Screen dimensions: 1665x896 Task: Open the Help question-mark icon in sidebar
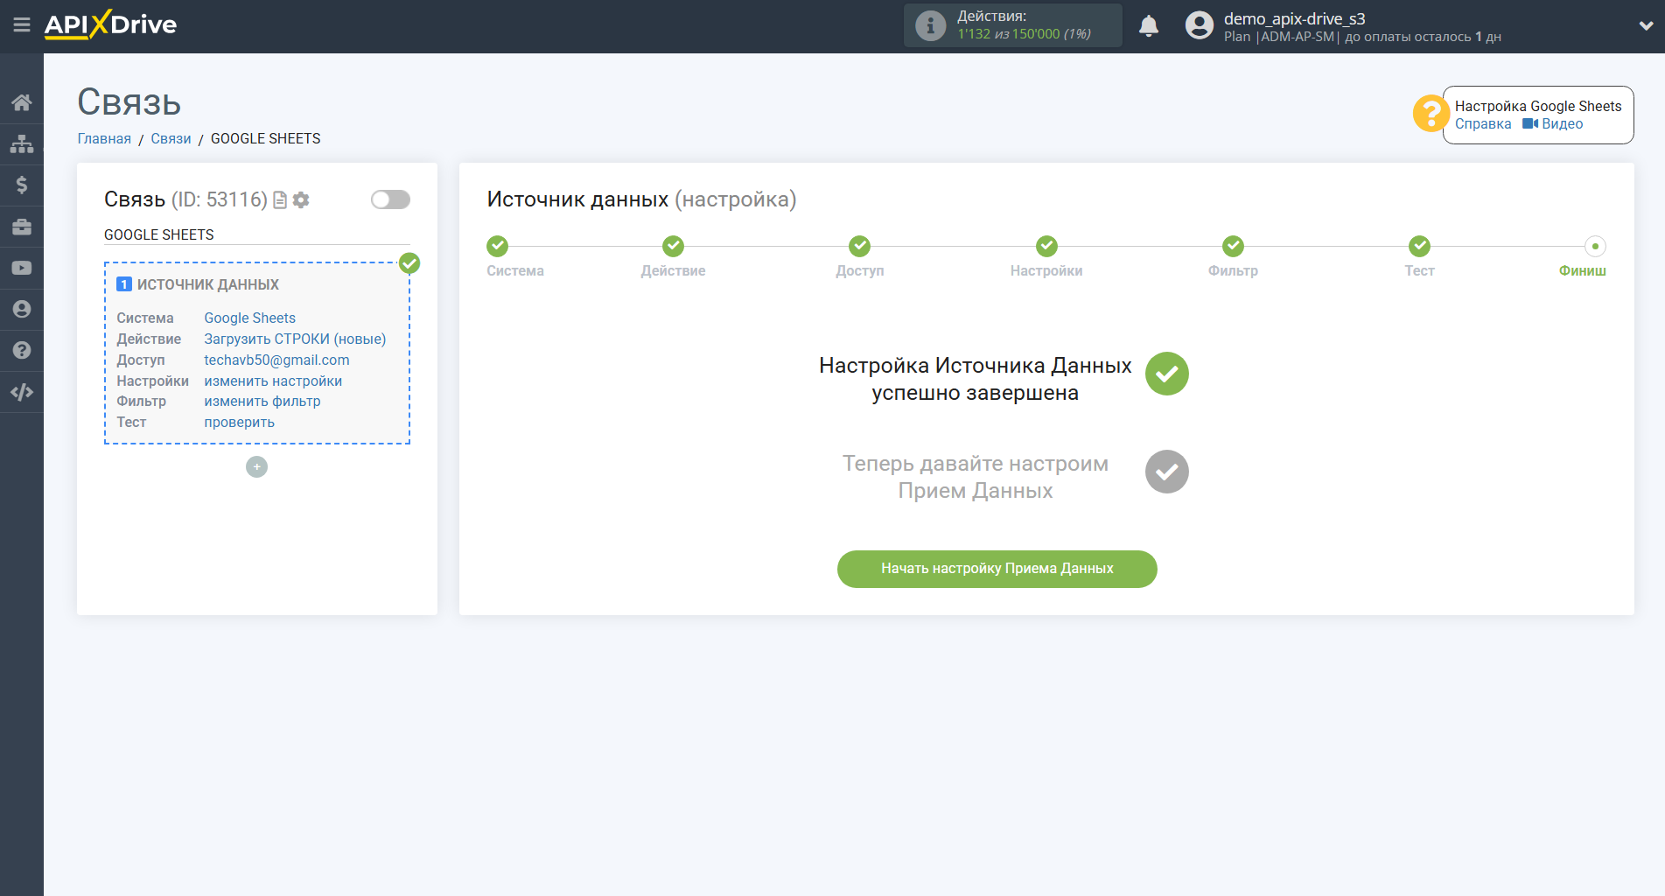point(22,350)
